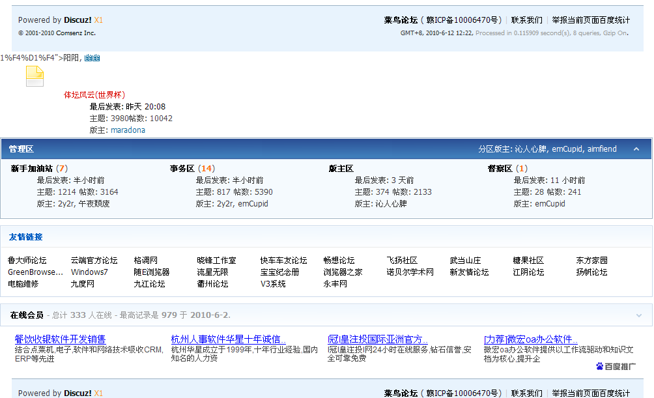The width and height of the screenshot is (654, 398).
Task: Open the 杭州人事软件 advertisement link
Action: (x=229, y=339)
